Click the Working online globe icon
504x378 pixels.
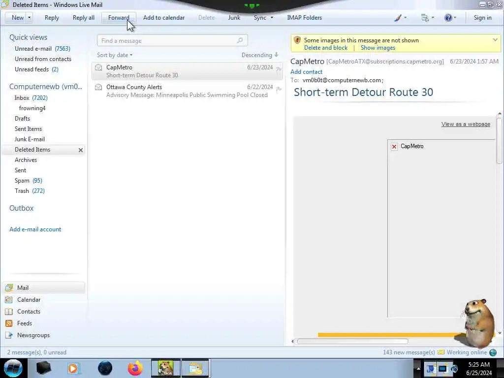[x=493, y=352]
